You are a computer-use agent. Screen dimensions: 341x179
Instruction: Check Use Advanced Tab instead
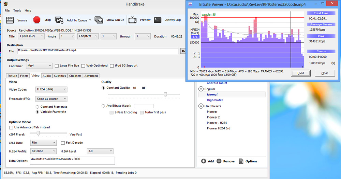click(x=11, y=127)
